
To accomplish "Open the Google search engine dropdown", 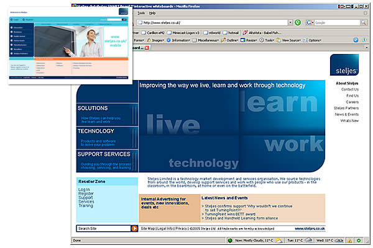I will click(x=311, y=22).
